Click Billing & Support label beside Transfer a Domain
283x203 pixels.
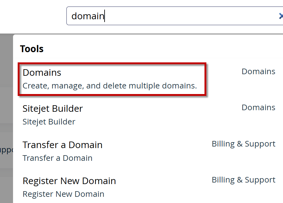tap(243, 144)
